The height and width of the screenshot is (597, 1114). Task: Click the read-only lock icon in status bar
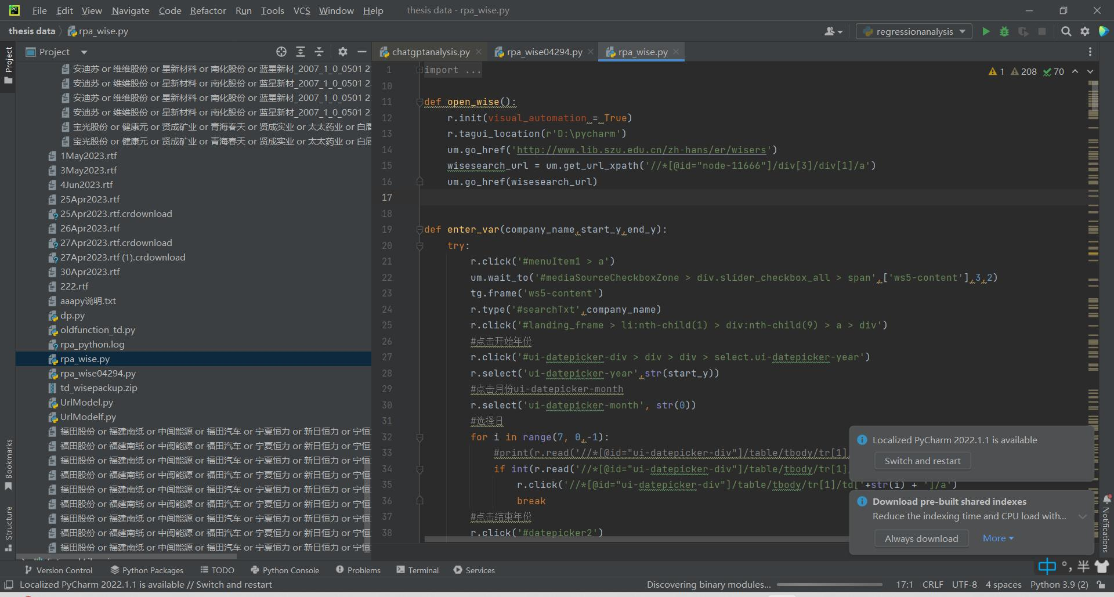click(x=1101, y=584)
